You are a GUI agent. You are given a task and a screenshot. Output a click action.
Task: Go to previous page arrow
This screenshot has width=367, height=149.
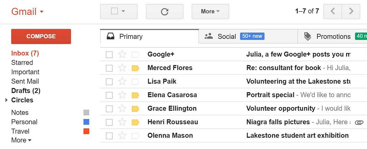pyautogui.click(x=333, y=11)
